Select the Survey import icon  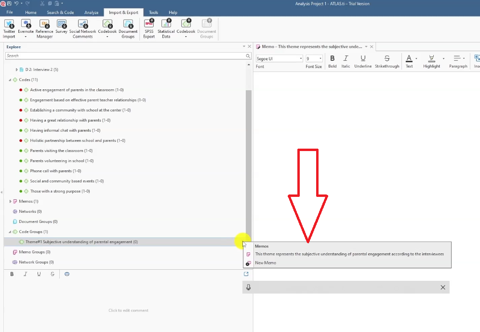61,25
